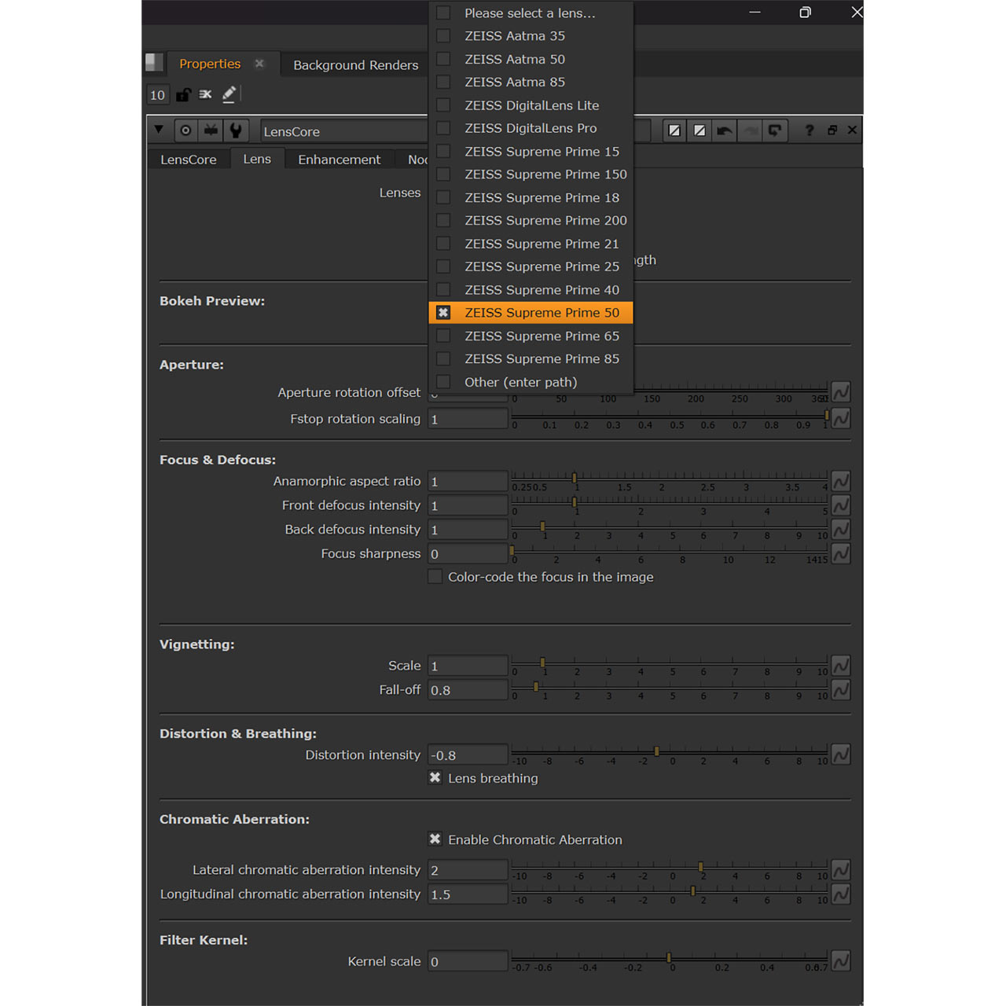Choose Other (enter path) lens option

[x=531, y=382]
